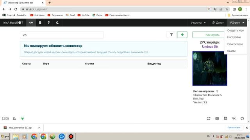This screenshot has width=250, height=140.
Task: Click the 2P Campaign map thumbnail
Action: coord(210,68)
